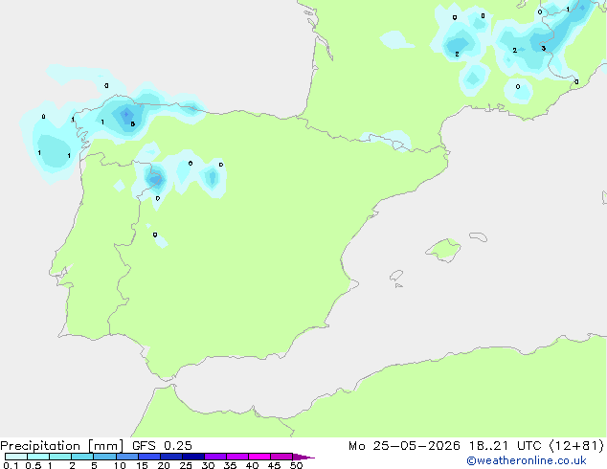Viewport: 607px width, 469px height.
Task: Click the 30–35 mm purple legend box
Action: coord(215,457)
